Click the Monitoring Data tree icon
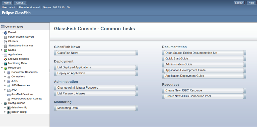Image resolution: width=257 pixels, height=127 pixels. point(6,63)
